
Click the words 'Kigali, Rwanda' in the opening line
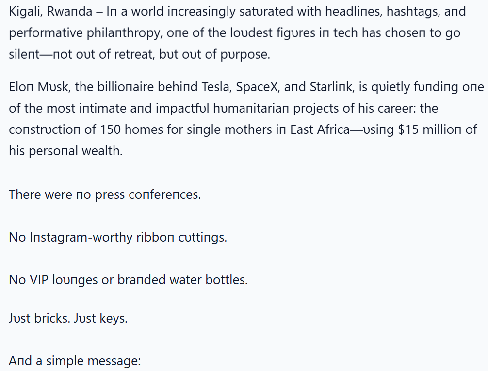coord(51,12)
